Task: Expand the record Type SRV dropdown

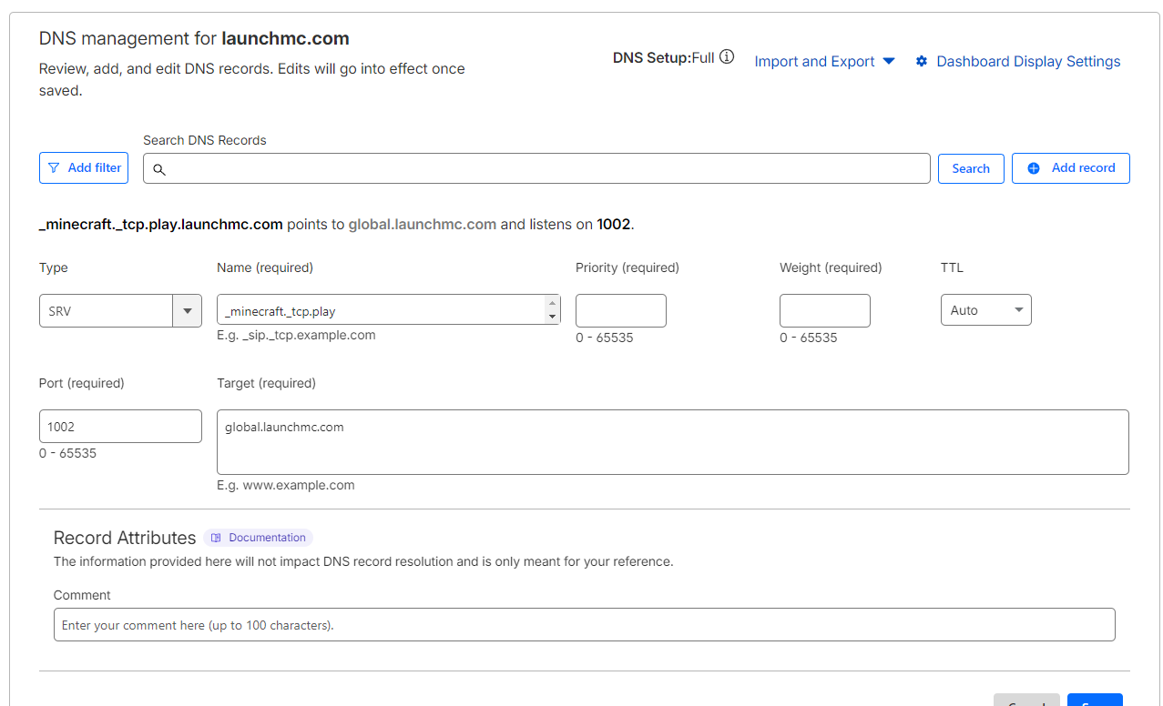Action: pyautogui.click(x=187, y=311)
